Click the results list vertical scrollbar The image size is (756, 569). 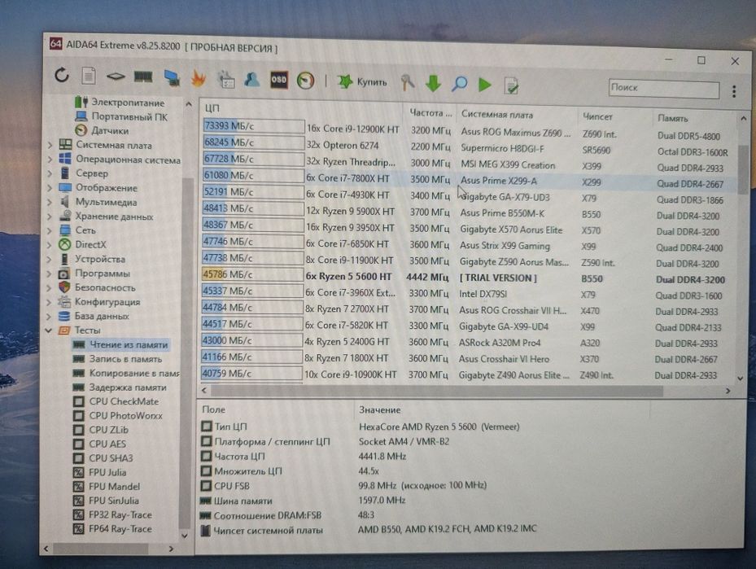click(743, 171)
